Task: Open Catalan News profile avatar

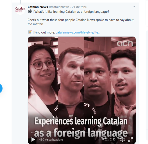Action: coord(20,10)
